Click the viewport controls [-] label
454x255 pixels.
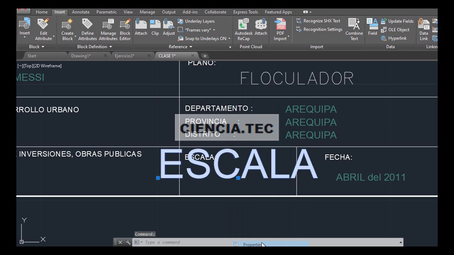click(20, 66)
